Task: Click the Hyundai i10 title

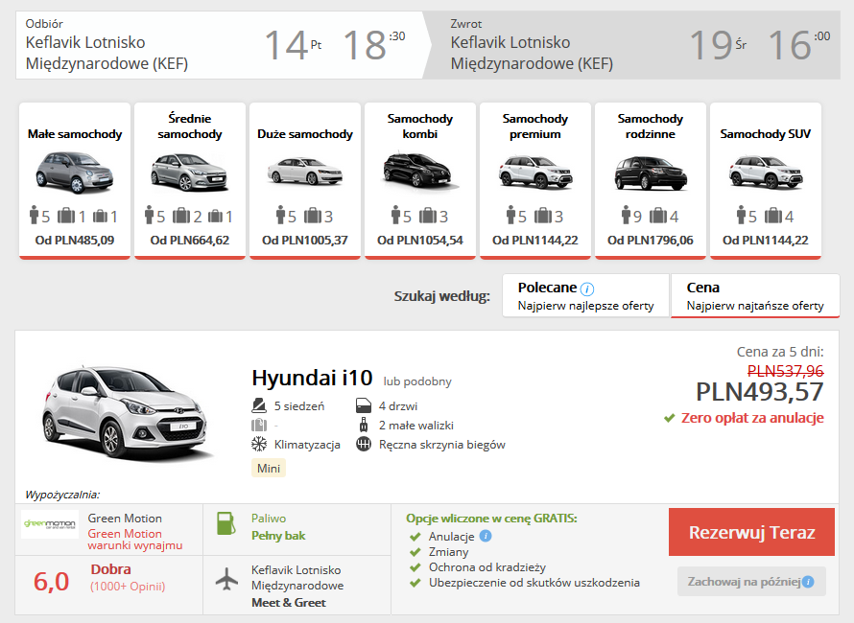Action: pos(312,378)
